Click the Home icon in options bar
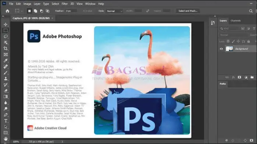 (x=7, y=11)
